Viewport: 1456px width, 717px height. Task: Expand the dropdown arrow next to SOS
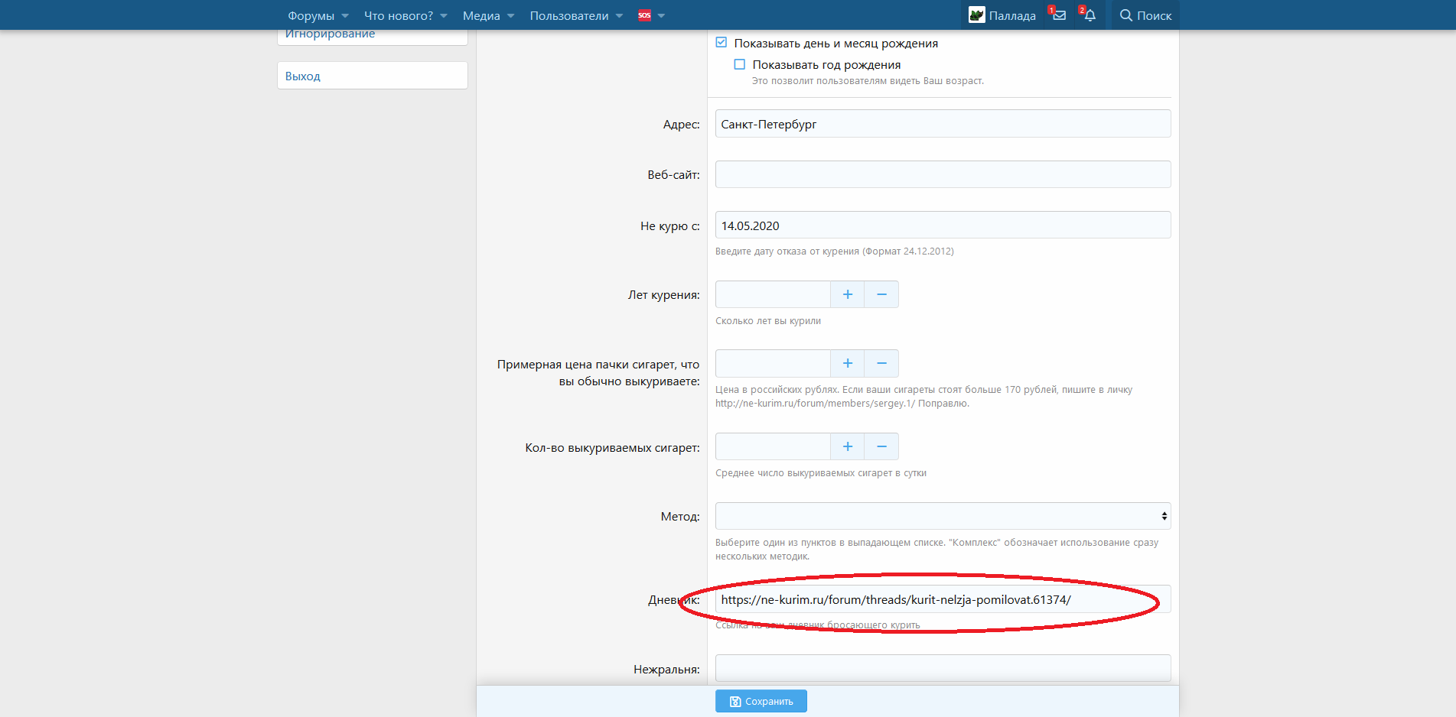coord(661,16)
